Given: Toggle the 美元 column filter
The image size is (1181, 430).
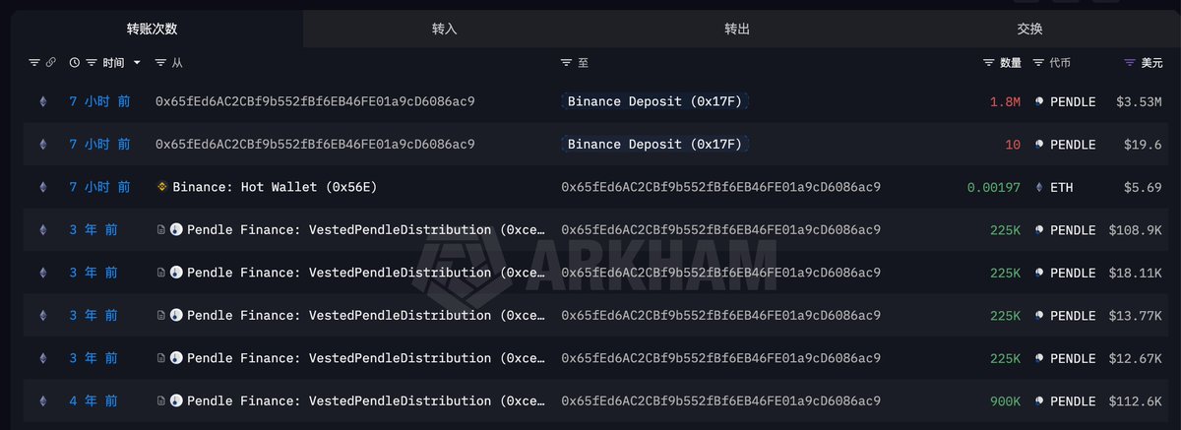Looking at the screenshot, I should [1130, 63].
